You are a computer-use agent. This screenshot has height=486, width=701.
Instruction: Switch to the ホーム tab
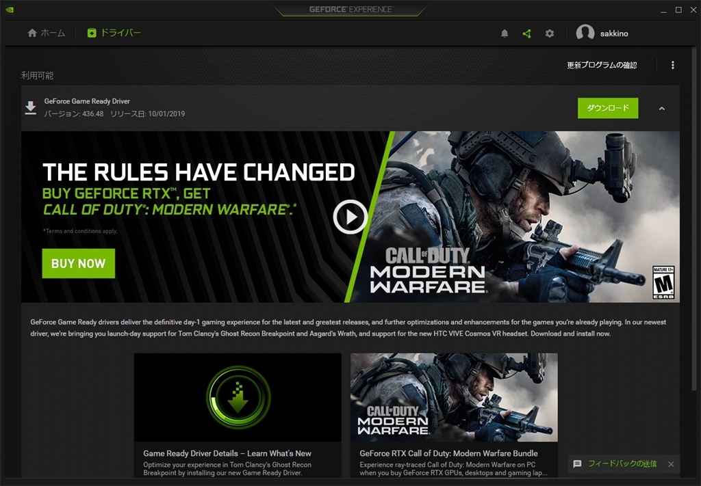[46, 33]
